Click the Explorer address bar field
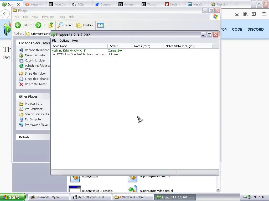 click(38, 34)
